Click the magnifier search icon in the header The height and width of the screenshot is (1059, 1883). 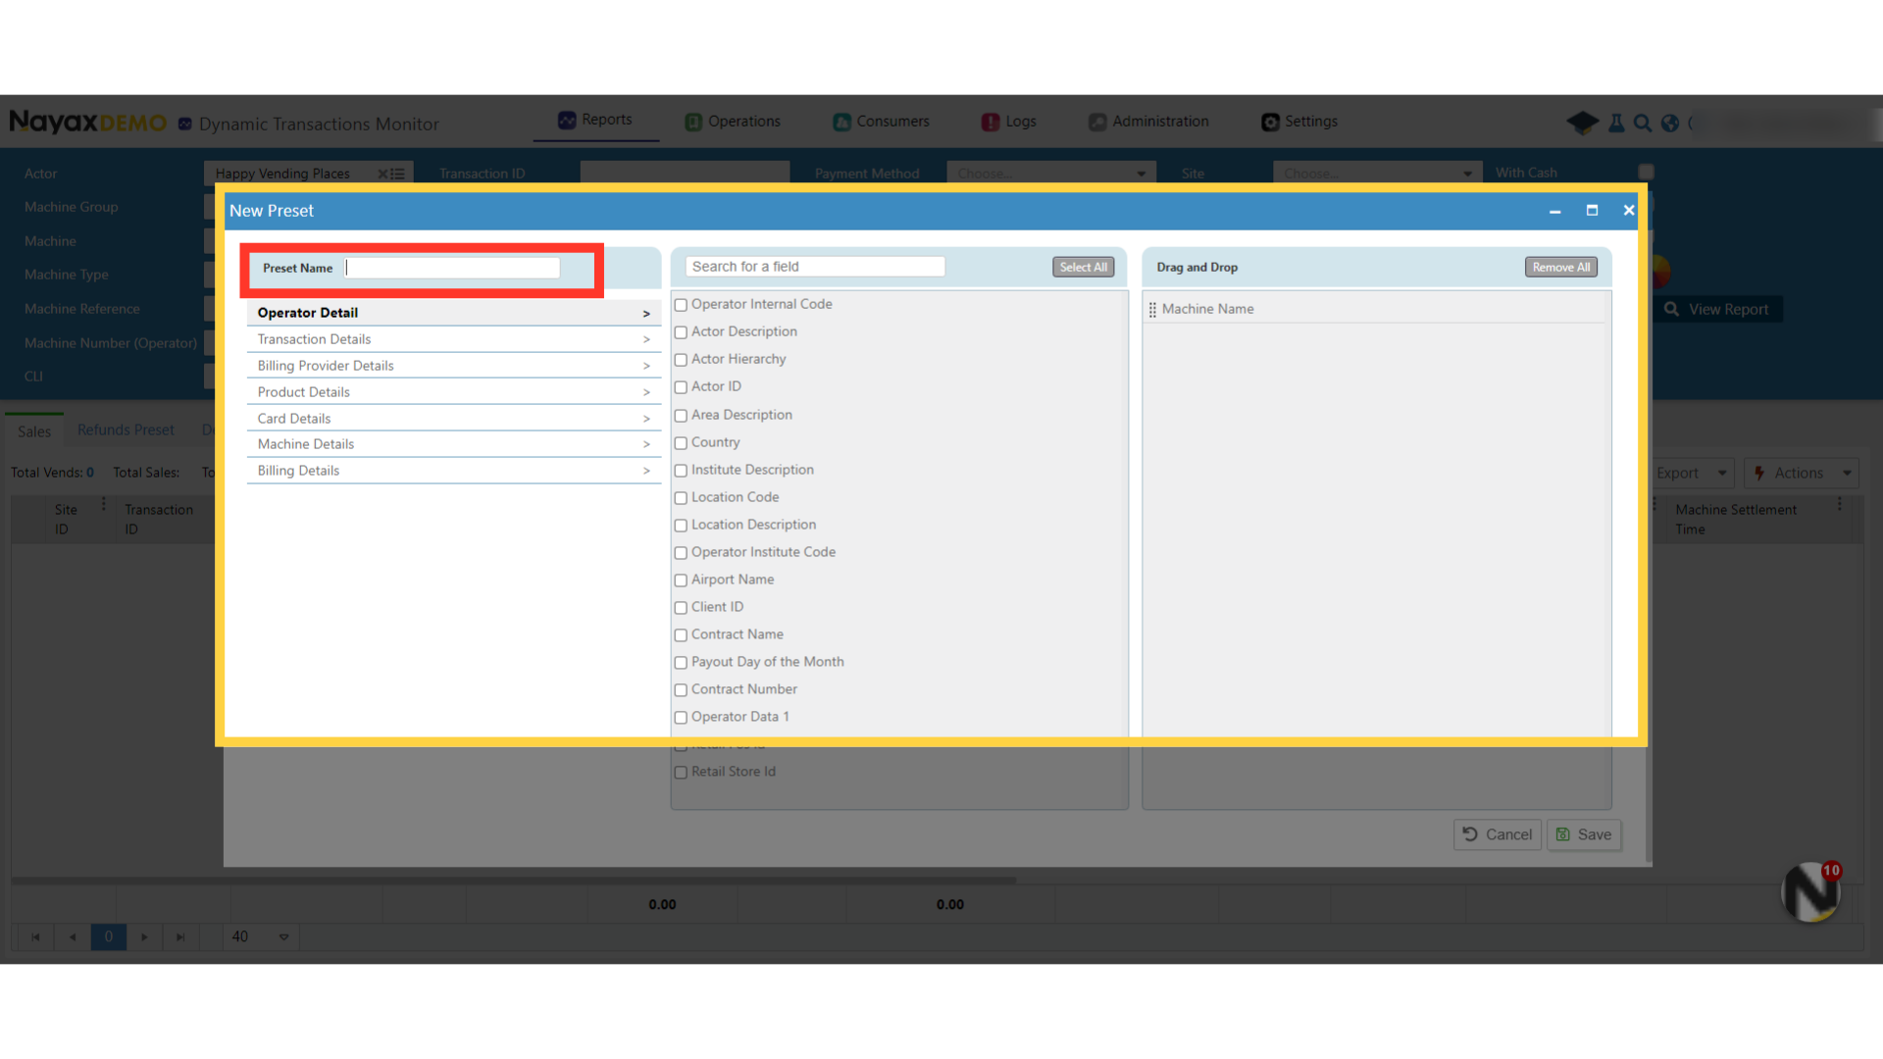[x=1643, y=123]
